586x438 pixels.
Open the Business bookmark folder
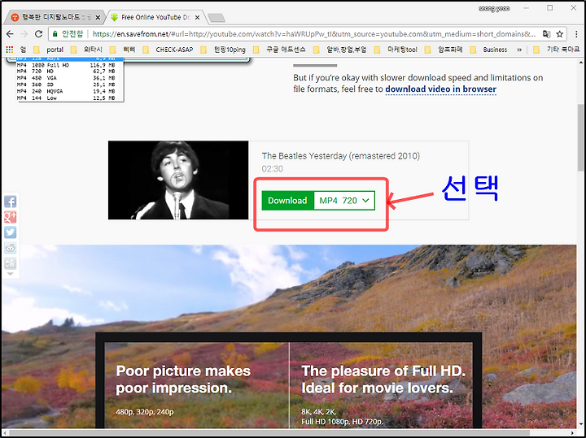click(490, 50)
